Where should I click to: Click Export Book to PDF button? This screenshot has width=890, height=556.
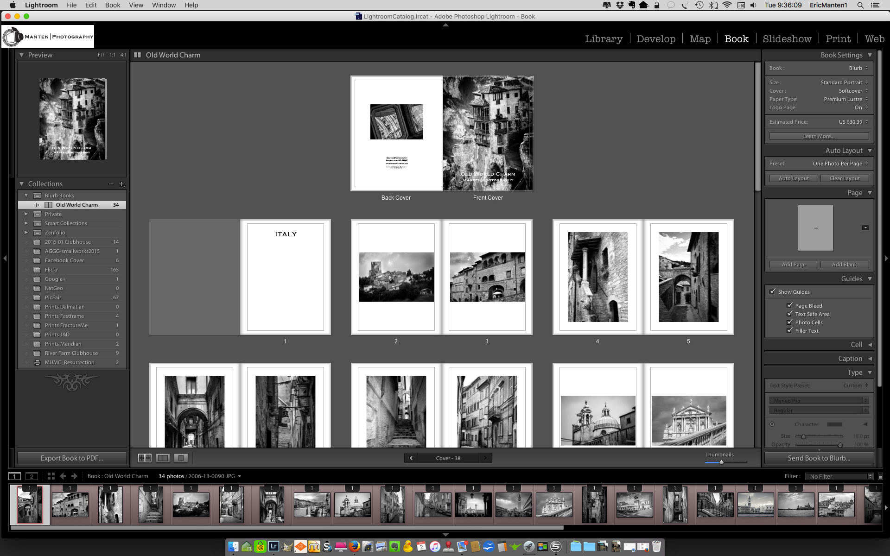click(72, 458)
